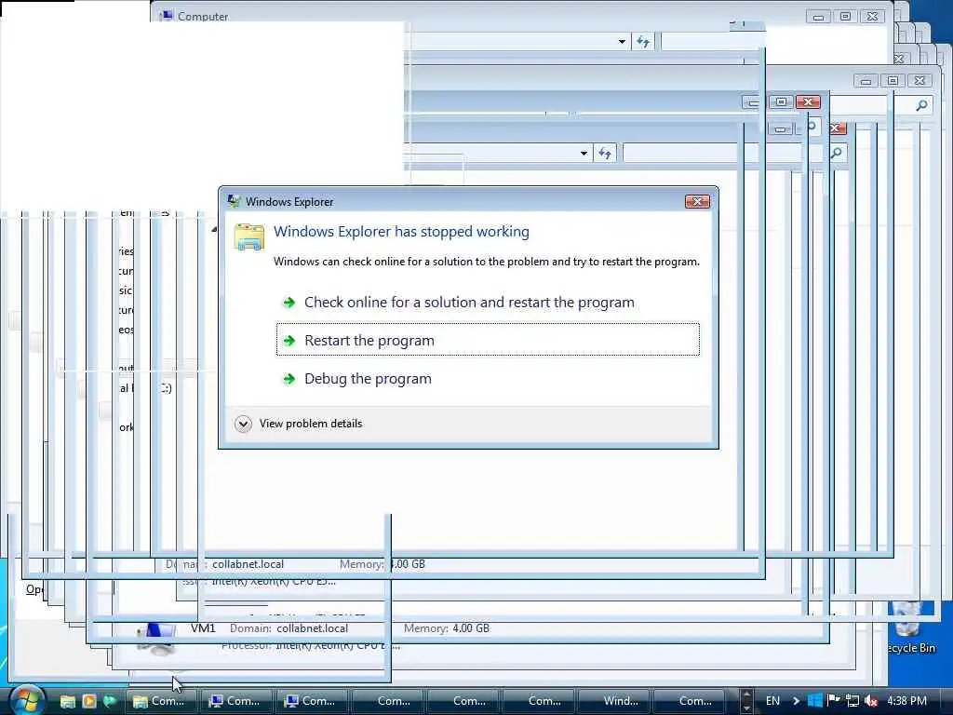
Task: Click search box just above the error dialog
Action: click(734, 154)
